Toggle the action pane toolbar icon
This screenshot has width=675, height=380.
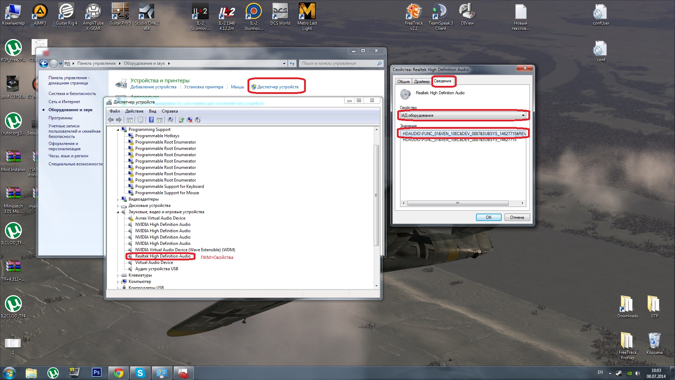coord(159,120)
